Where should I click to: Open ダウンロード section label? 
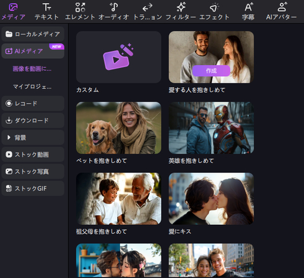32,120
